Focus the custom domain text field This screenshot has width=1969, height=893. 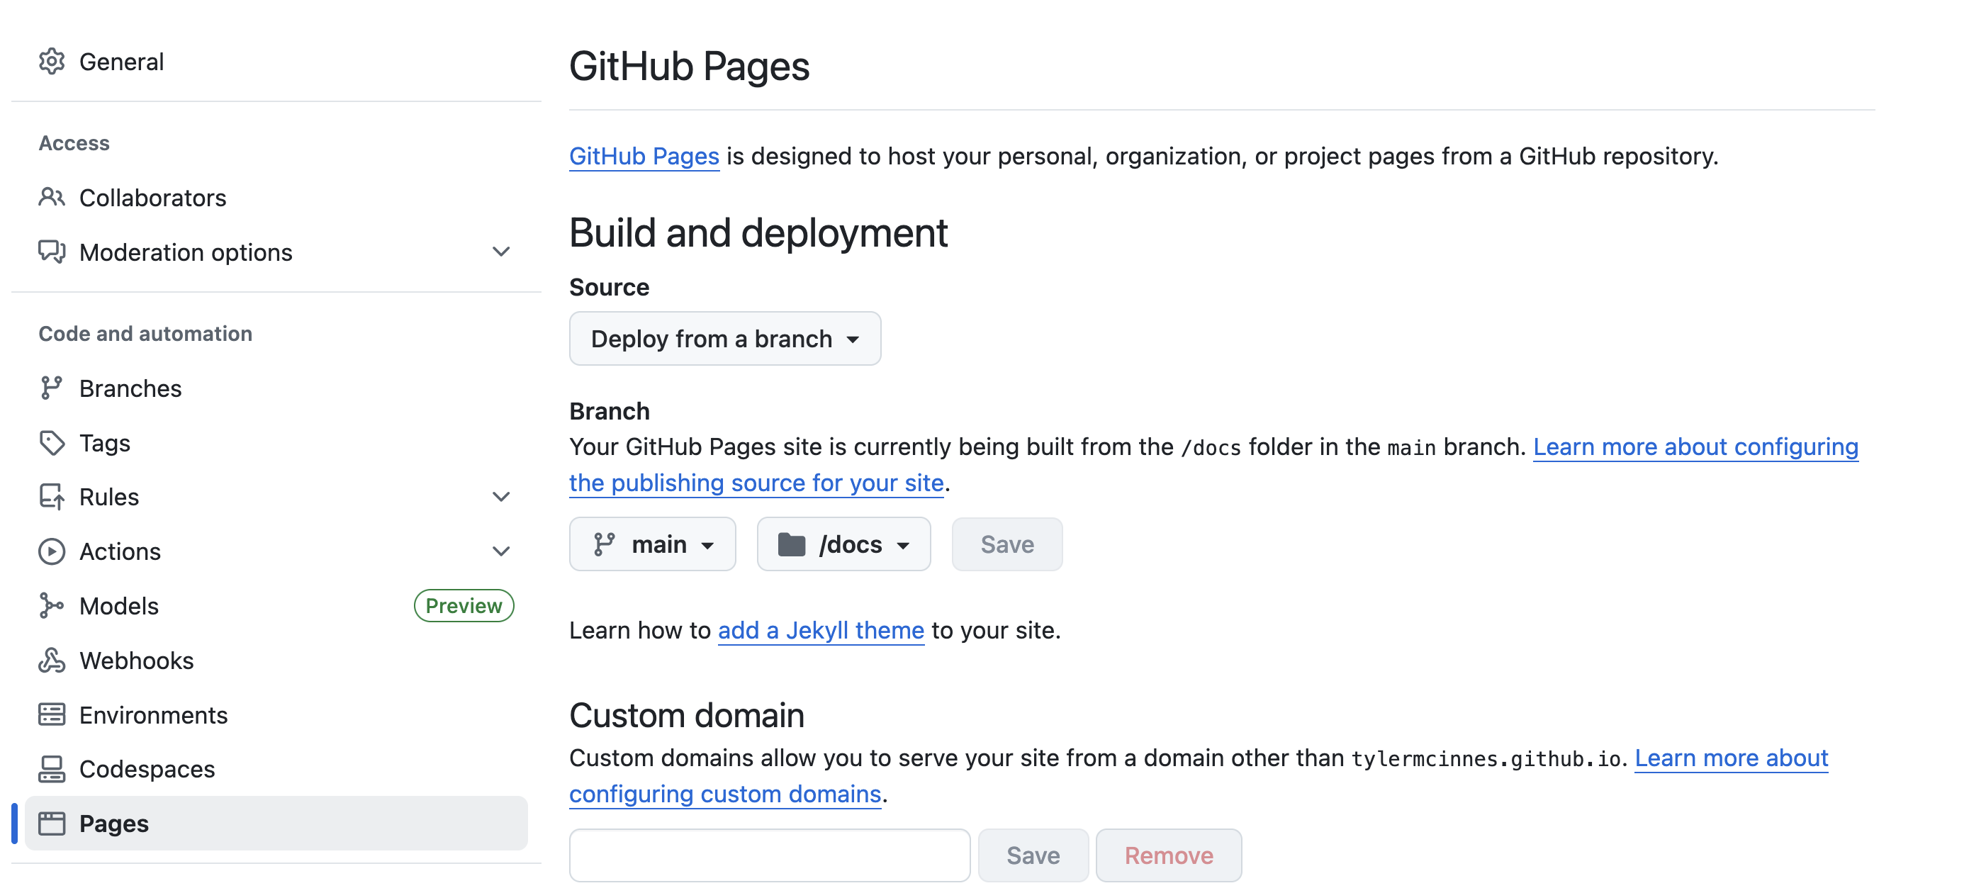(x=769, y=855)
